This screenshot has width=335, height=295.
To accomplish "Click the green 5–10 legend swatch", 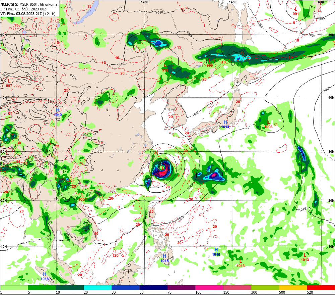I will tap(42, 288).
